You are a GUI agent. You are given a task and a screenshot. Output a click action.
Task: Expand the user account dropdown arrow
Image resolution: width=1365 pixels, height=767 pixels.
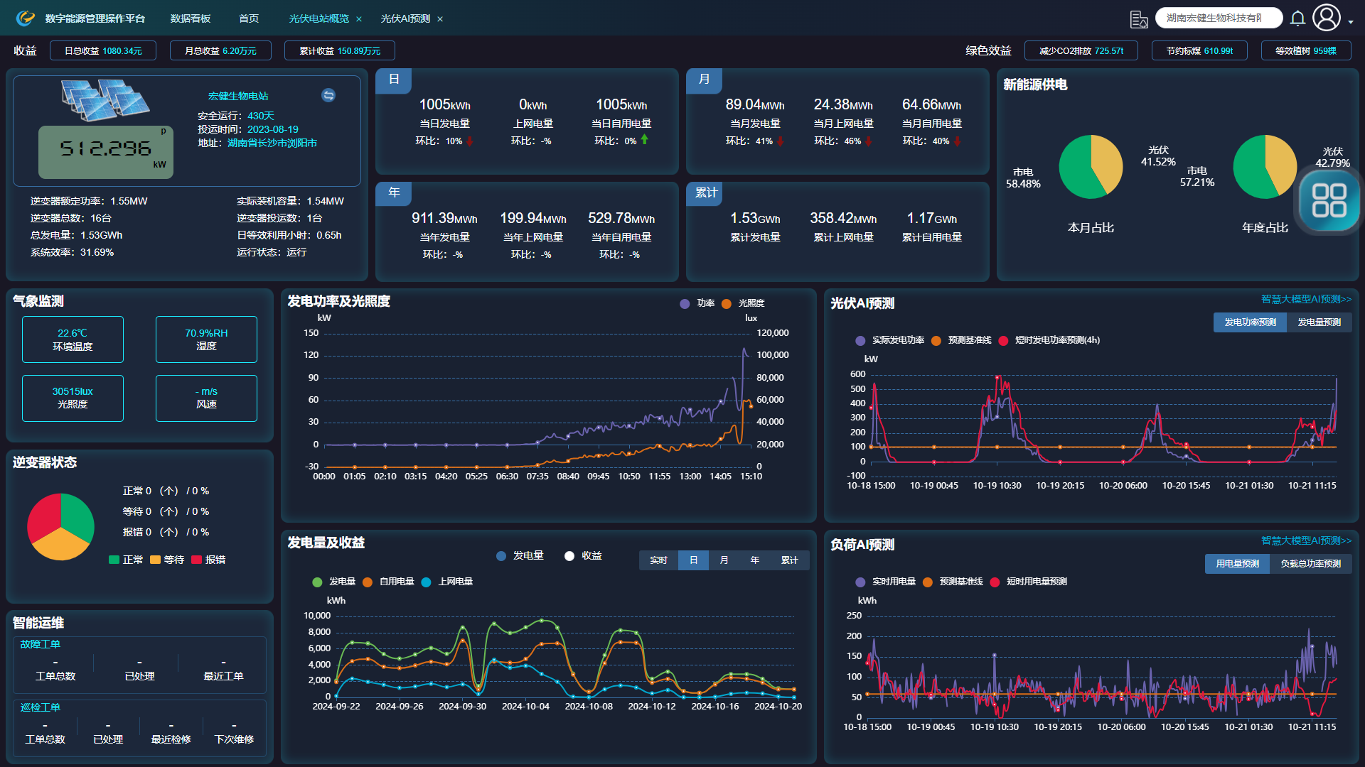pos(1351,23)
